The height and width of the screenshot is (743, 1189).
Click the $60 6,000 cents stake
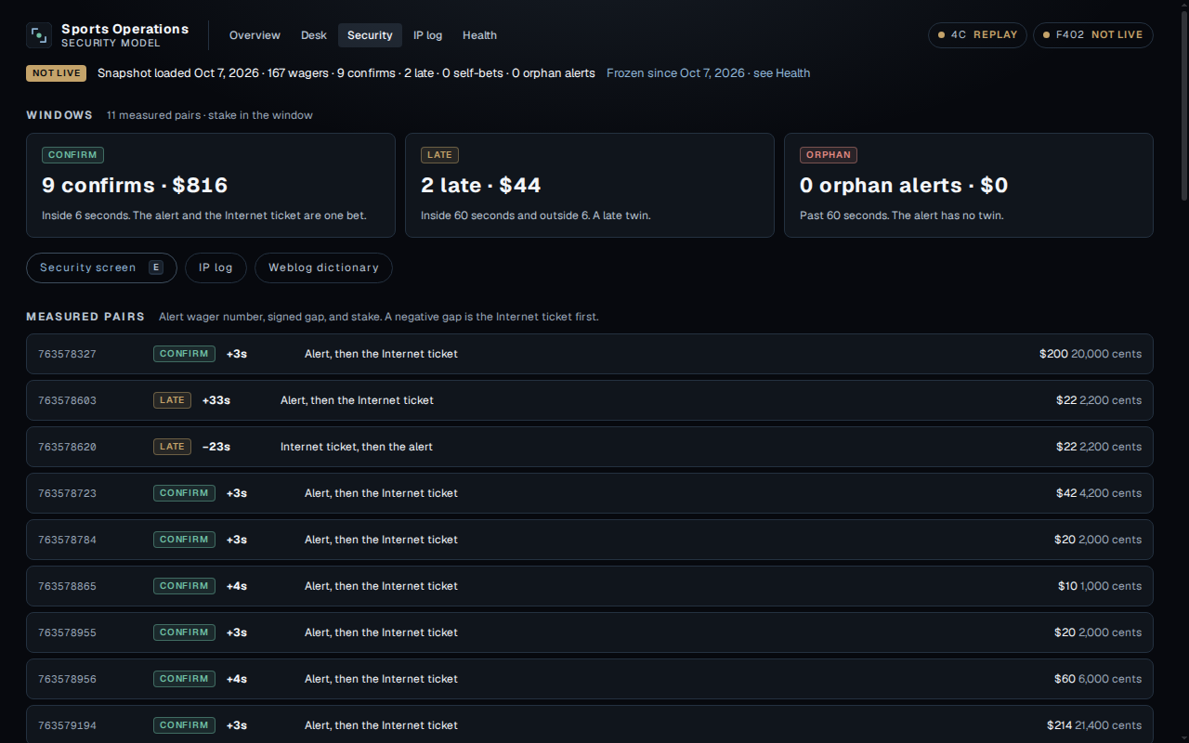1098,679
